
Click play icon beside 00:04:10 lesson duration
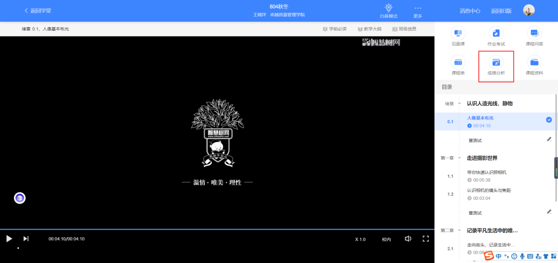coord(470,126)
